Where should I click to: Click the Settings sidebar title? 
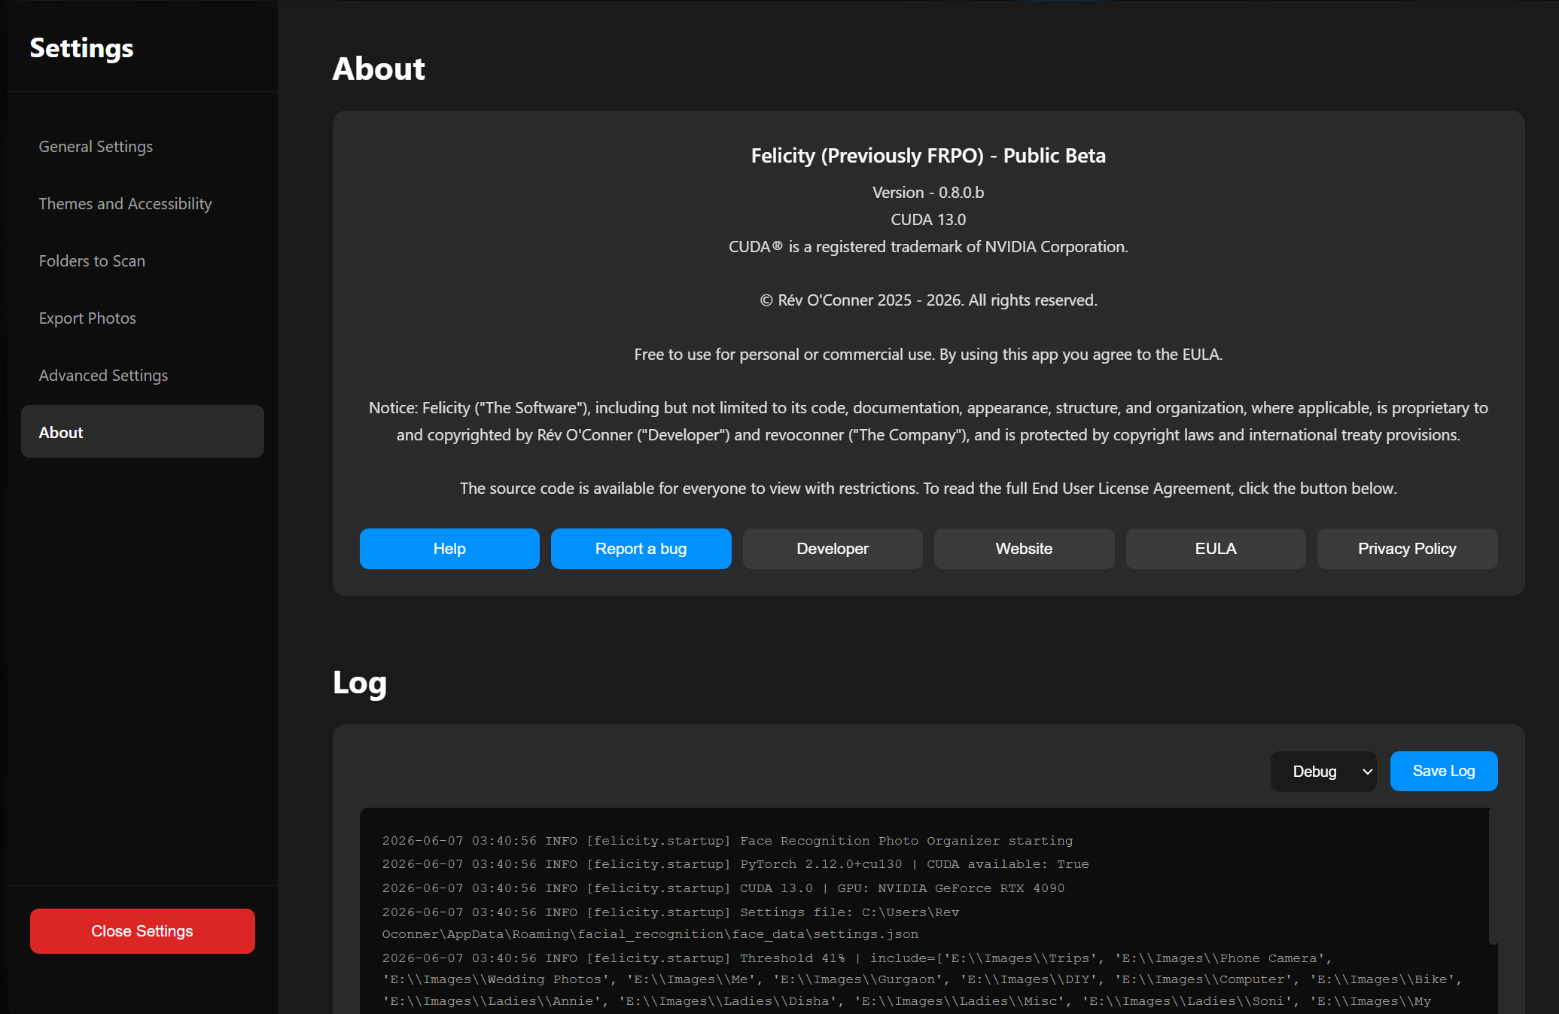82,48
